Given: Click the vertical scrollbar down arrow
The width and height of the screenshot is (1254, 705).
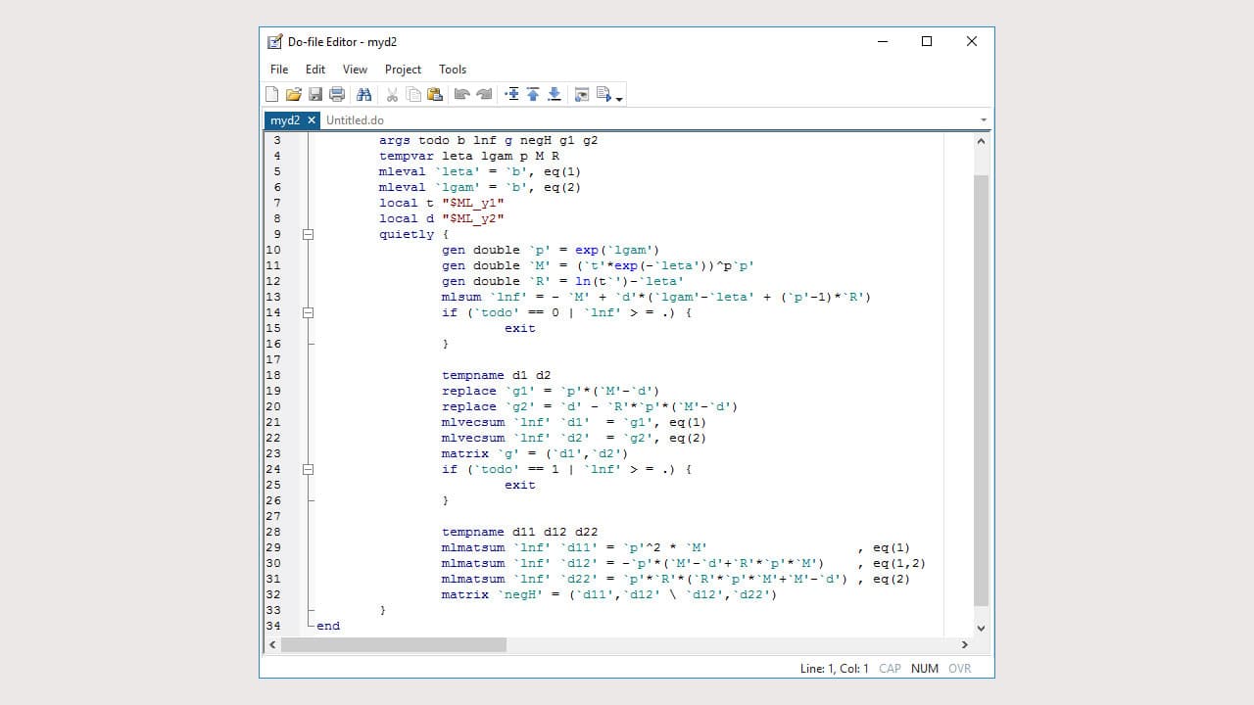Looking at the screenshot, I should pos(981,628).
